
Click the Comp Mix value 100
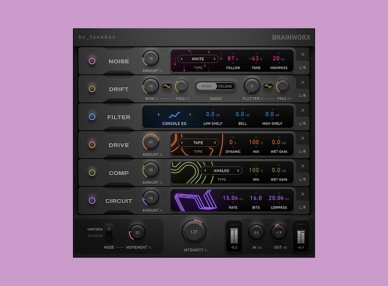coord(254,170)
